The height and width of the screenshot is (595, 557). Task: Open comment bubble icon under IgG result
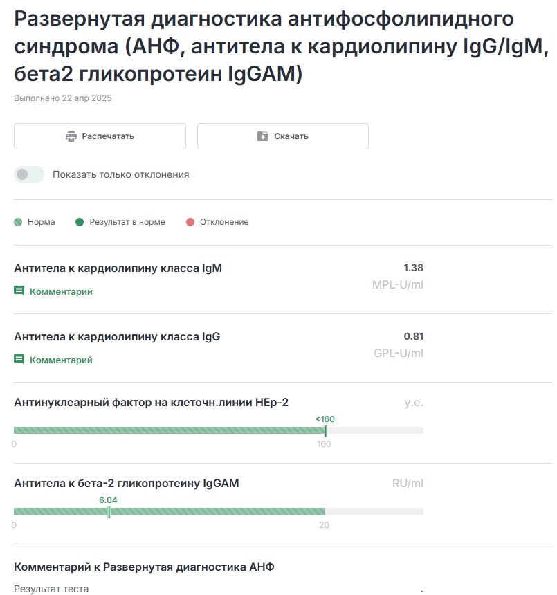pos(19,360)
